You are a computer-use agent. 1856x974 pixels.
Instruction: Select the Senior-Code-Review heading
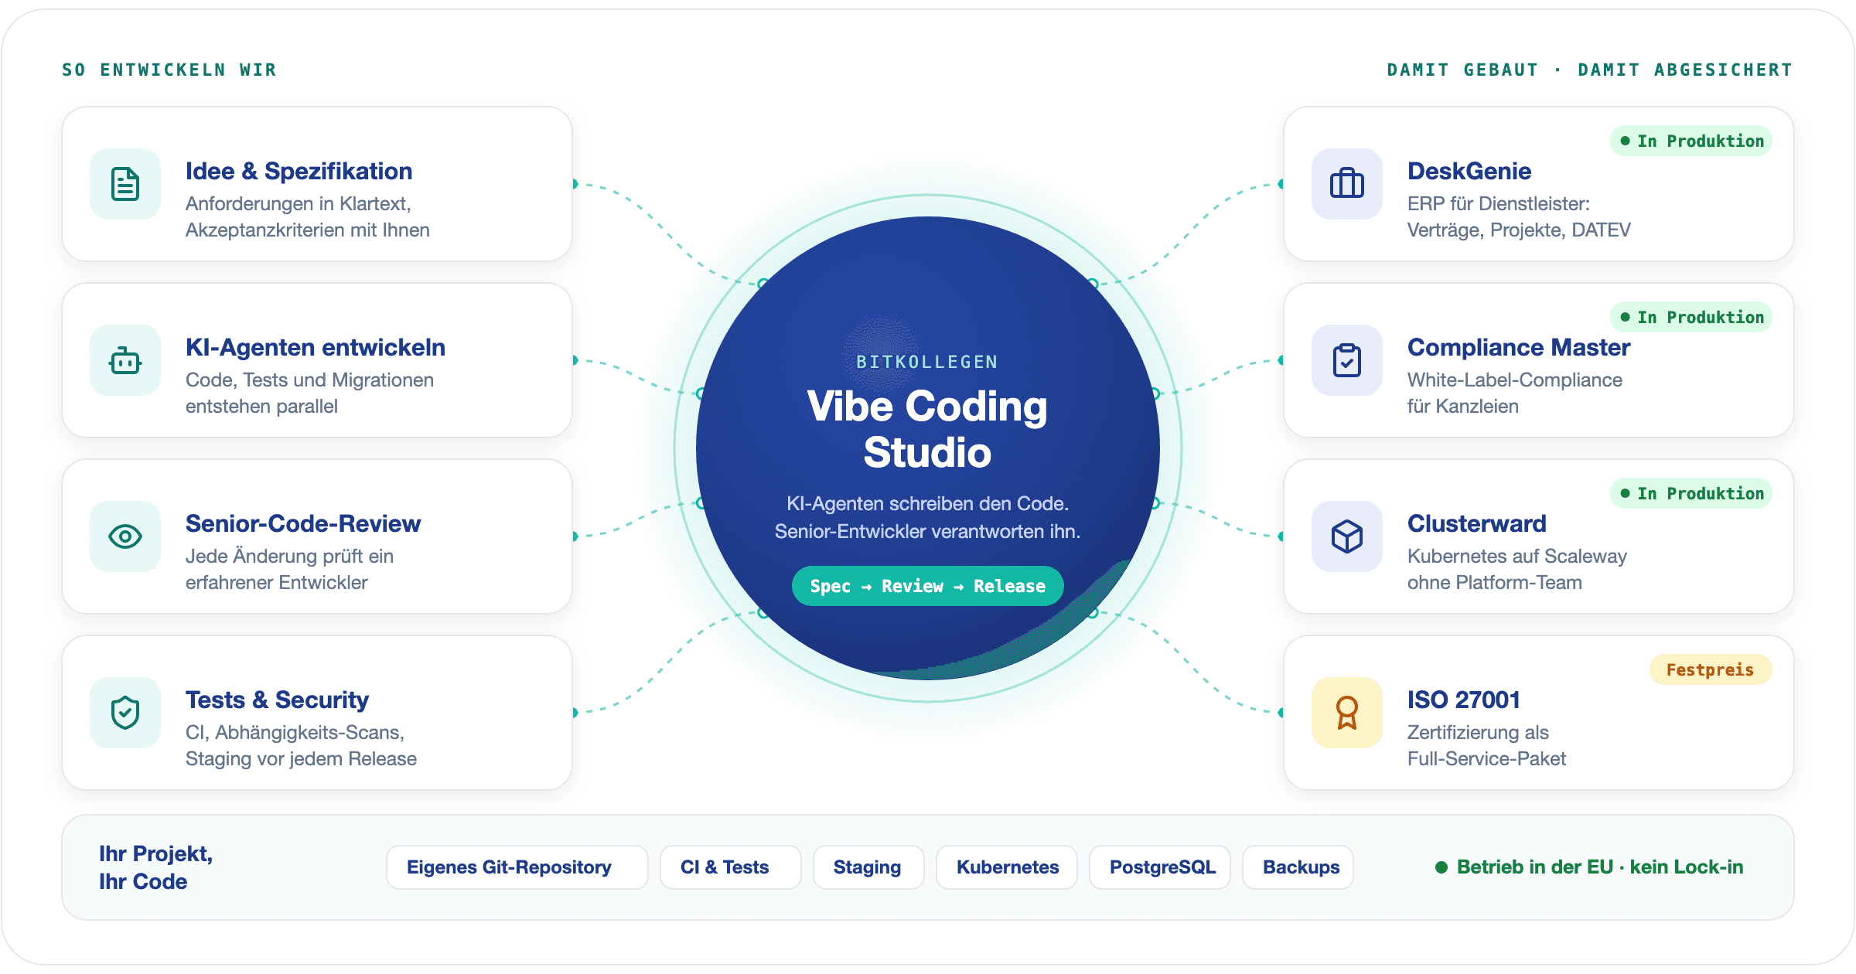[303, 523]
